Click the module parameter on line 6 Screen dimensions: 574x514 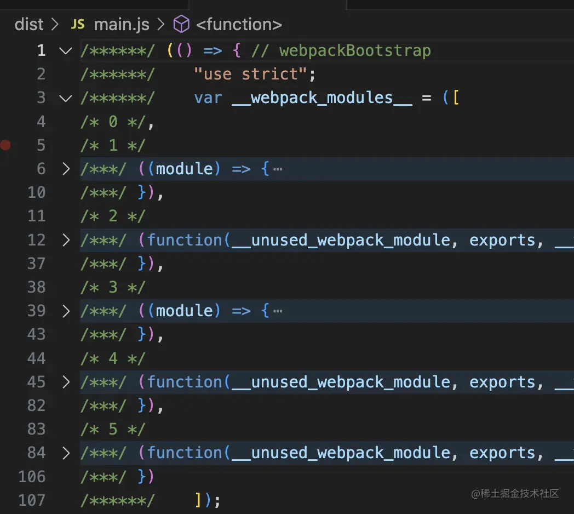click(x=184, y=169)
